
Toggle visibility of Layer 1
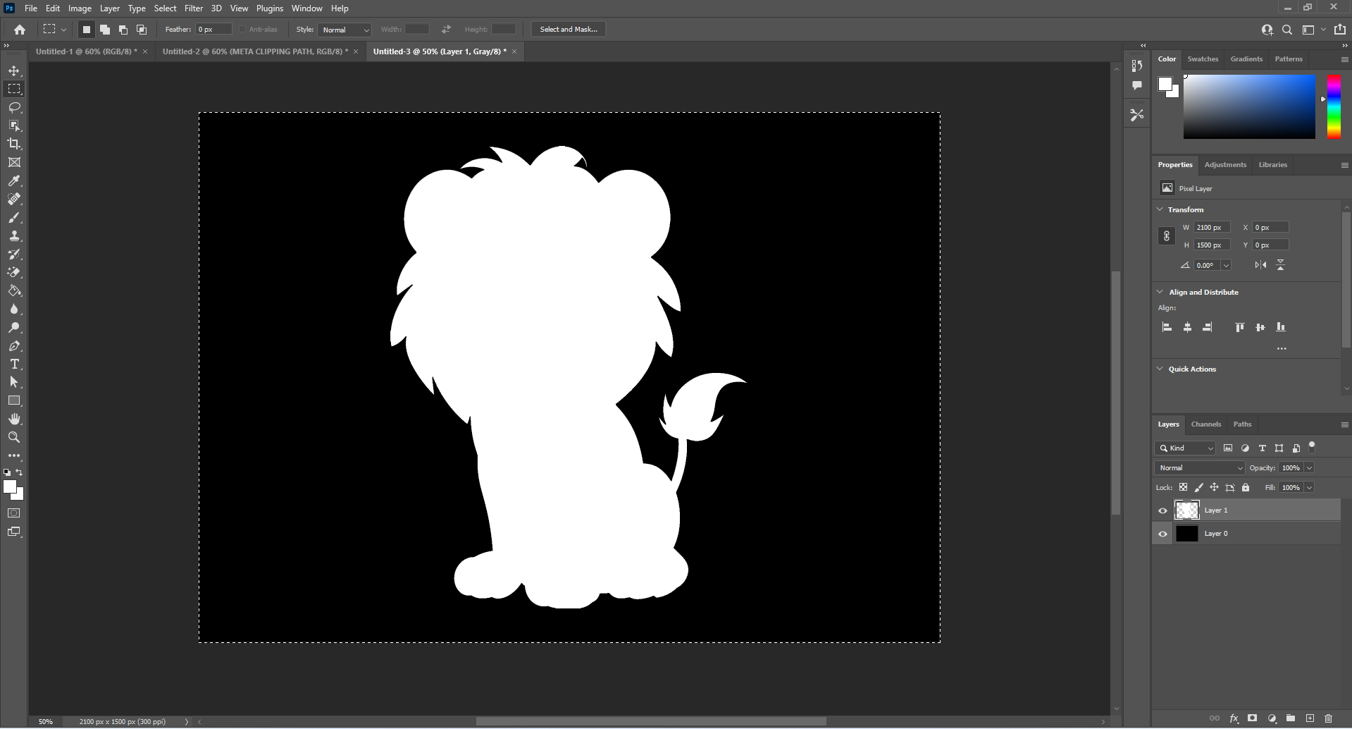point(1162,510)
